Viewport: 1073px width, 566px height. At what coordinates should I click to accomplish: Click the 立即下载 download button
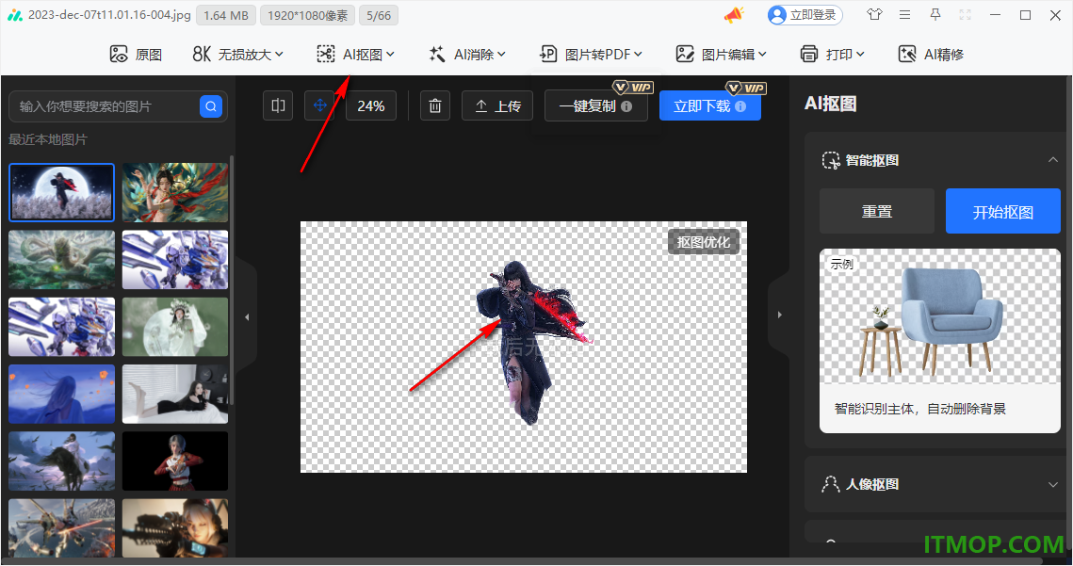(709, 106)
